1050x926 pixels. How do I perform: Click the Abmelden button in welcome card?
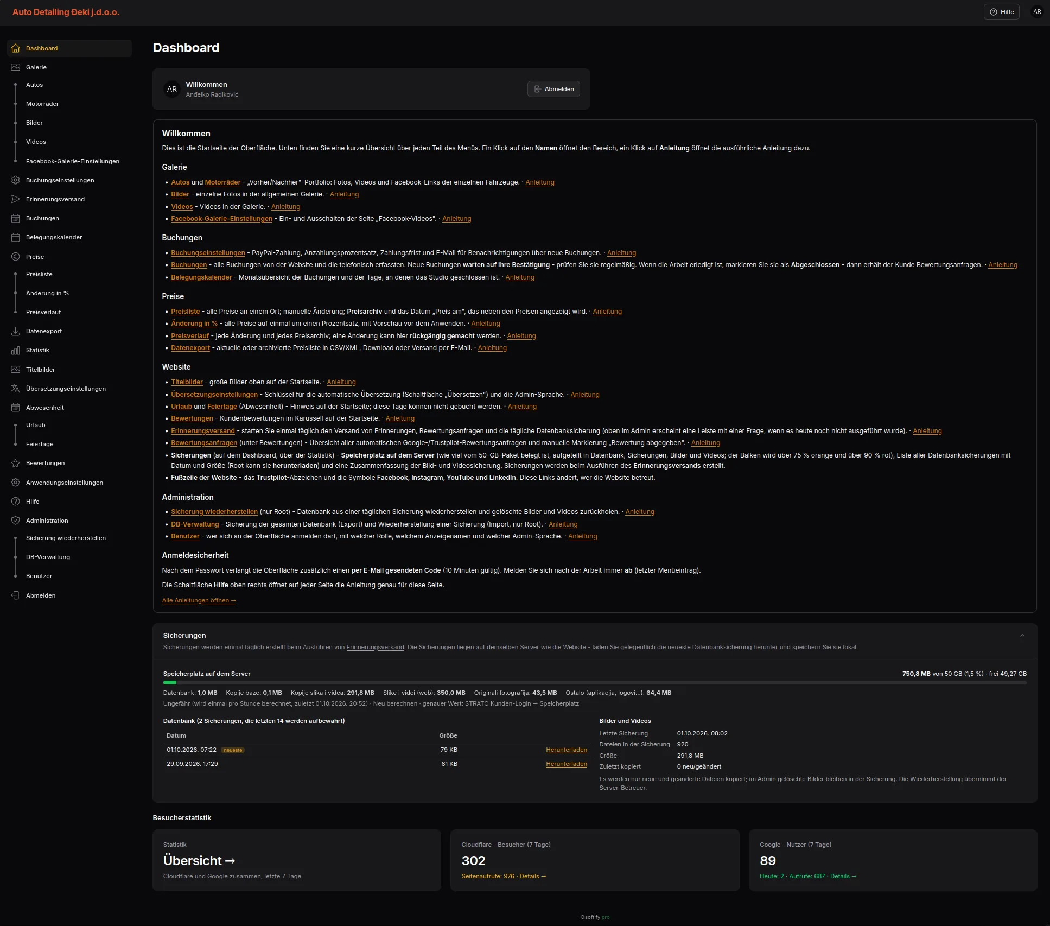[x=553, y=89]
